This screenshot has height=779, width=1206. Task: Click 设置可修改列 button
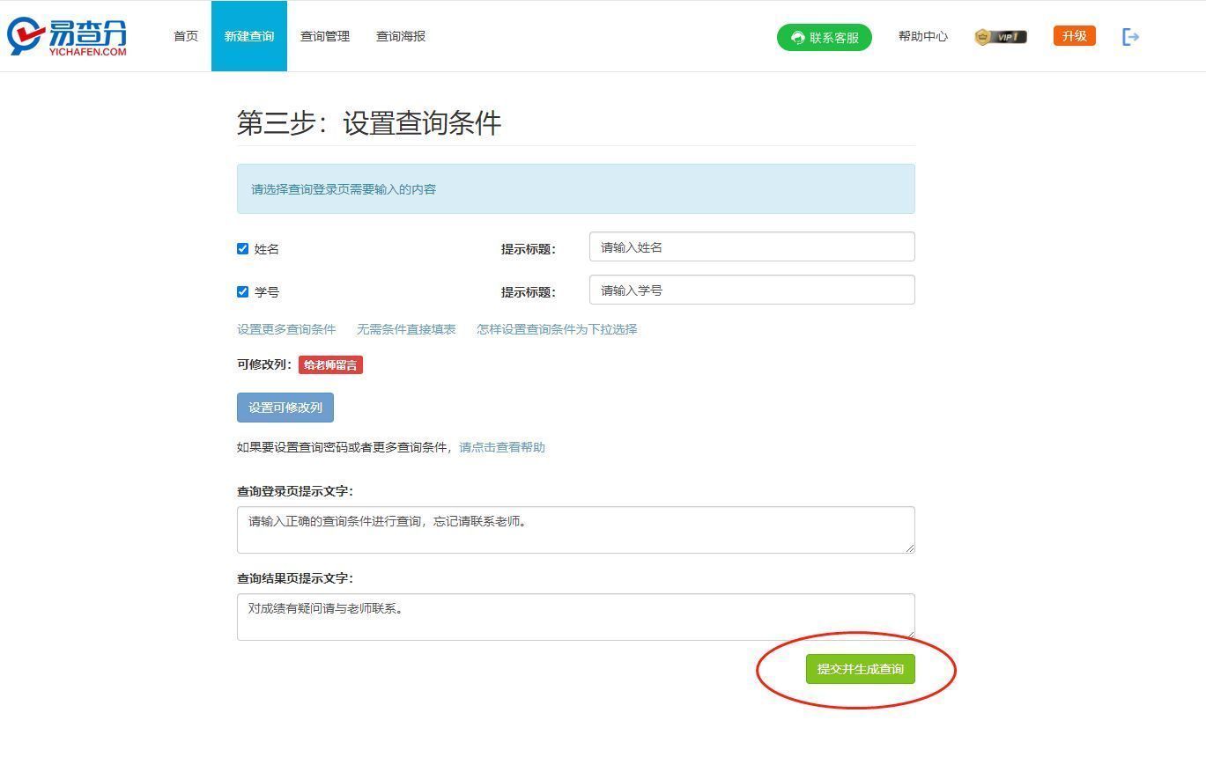coord(285,408)
